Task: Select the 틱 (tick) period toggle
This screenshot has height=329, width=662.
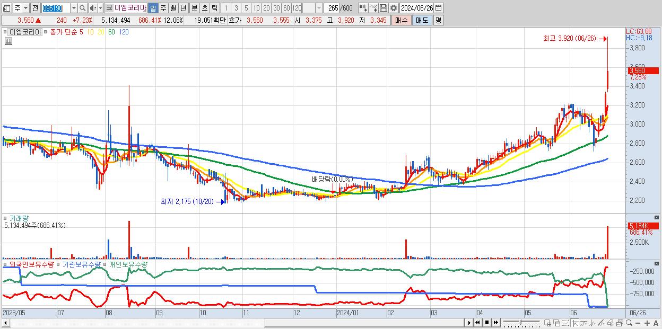Action: point(214,8)
